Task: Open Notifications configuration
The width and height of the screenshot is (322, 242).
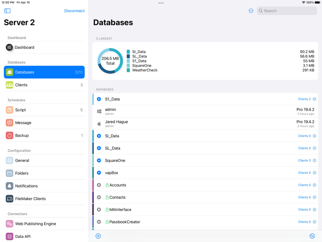Action: click(44, 186)
